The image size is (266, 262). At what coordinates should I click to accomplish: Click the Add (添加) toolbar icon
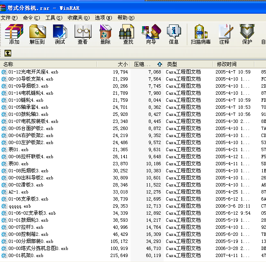point(14,32)
